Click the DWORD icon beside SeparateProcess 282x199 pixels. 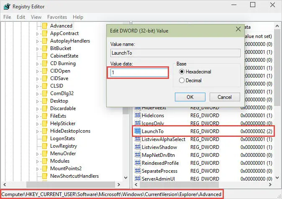[x=138, y=171]
